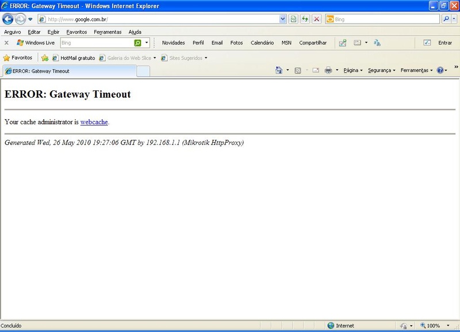Expand hidden command bar chevron
The width and height of the screenshot is (460, 332).
pyautogui.click(x=456, y=67)
